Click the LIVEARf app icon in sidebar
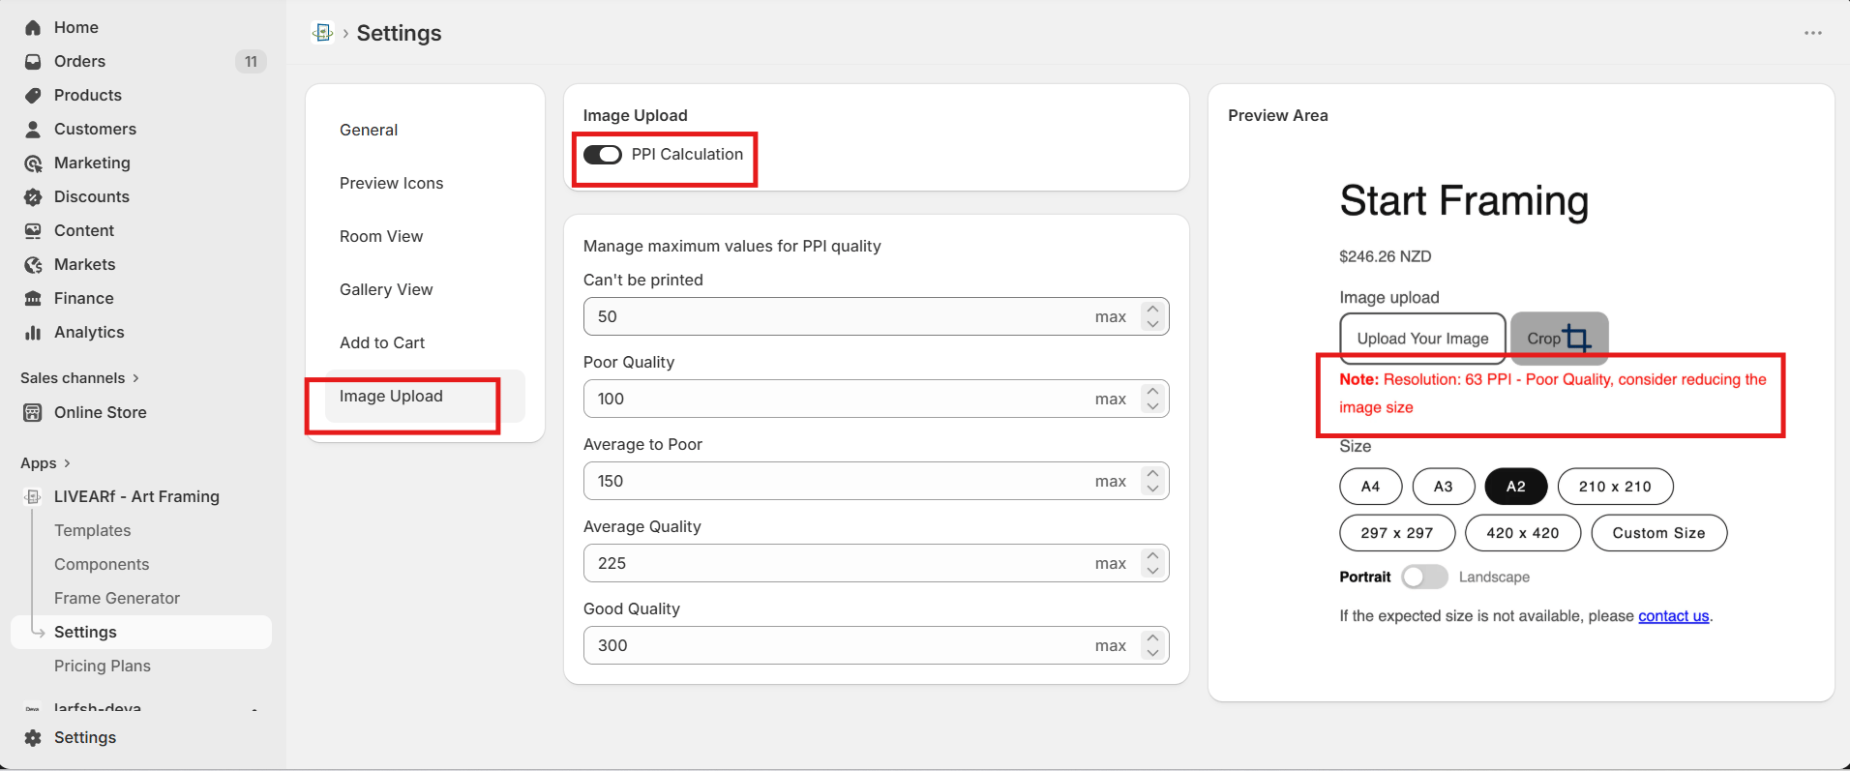The height and width of the screenshot is (771, 1850). pos(33,497)
